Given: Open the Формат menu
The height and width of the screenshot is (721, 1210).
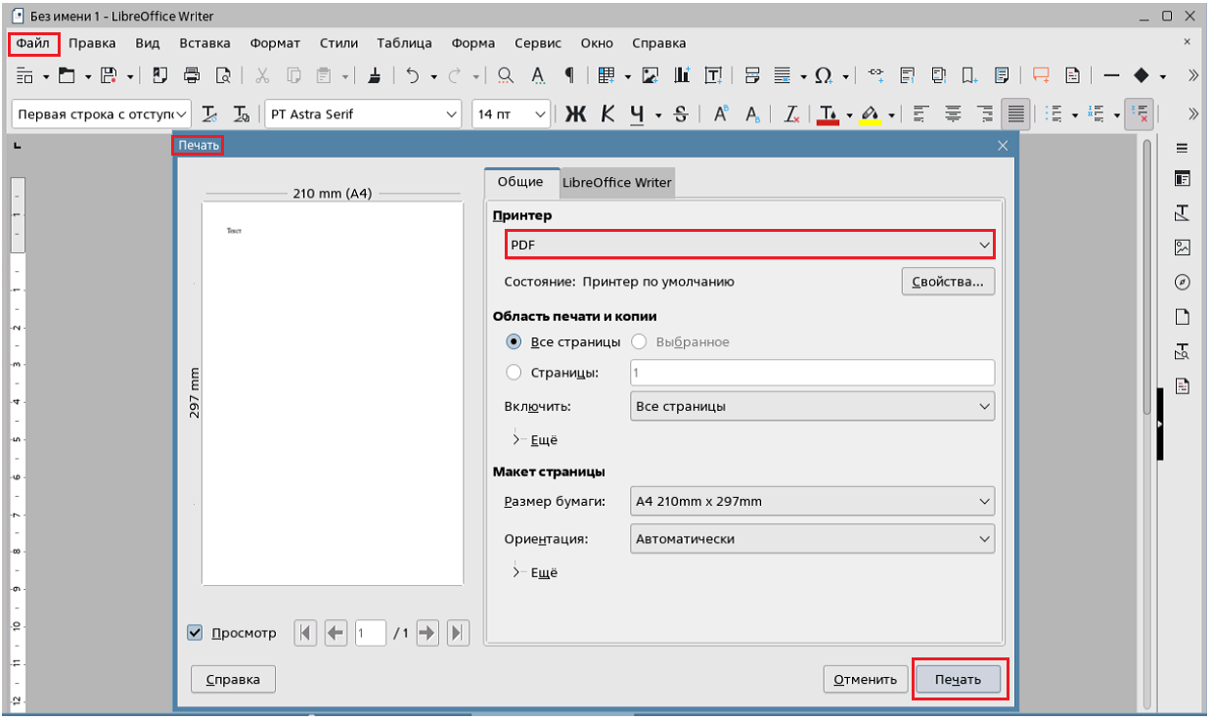Looking at the screenshot, I should click(x=275, y=43).
